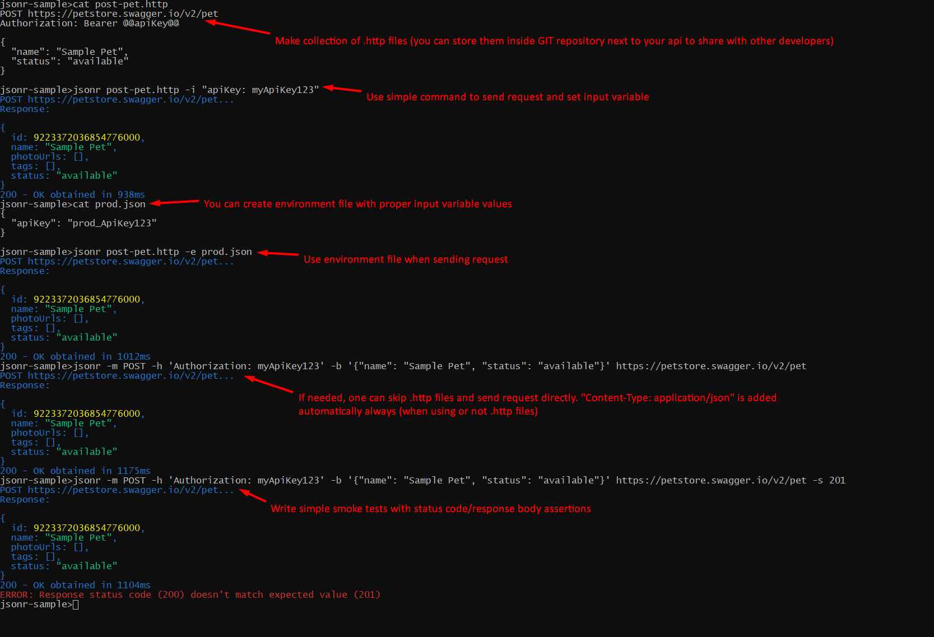Click the annotation 'Use environment file when sending request'
934x637 pixels.
pyautogui.click(x=406, y=259)
